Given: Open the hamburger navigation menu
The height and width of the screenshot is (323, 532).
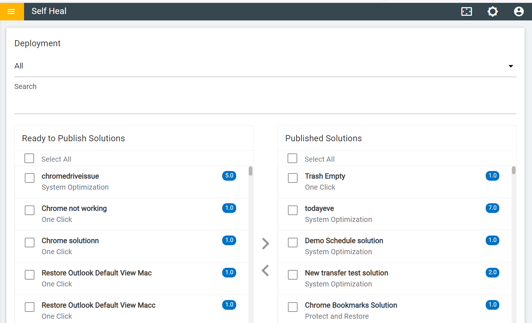Looking at the screenshot, I should (11, 11).
